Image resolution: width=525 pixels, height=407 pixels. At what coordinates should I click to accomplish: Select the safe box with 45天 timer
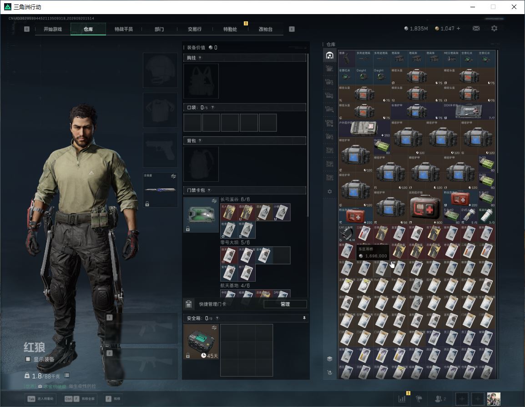(201, 342)
